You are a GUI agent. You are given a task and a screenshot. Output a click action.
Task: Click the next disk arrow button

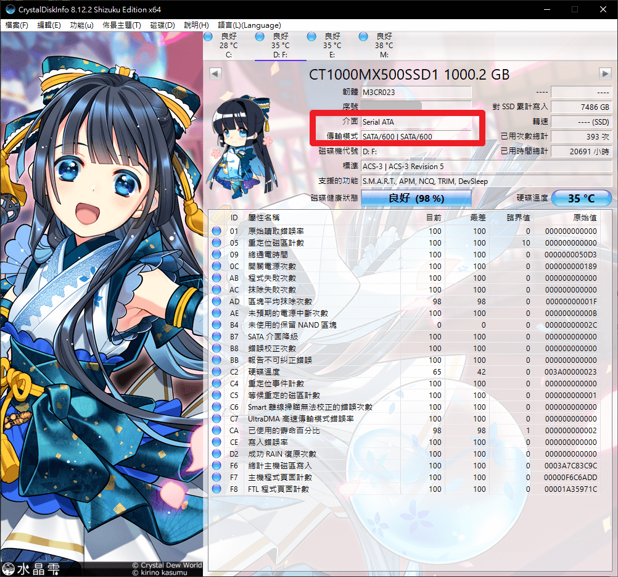(x=605, y=73)
